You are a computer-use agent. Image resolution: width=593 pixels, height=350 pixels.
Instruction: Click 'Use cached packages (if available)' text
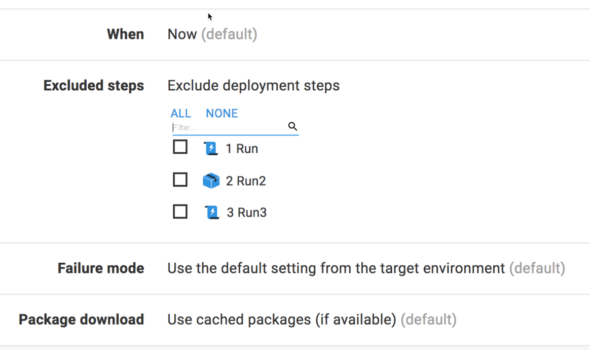pyautogui.click(x=282, y=320)
